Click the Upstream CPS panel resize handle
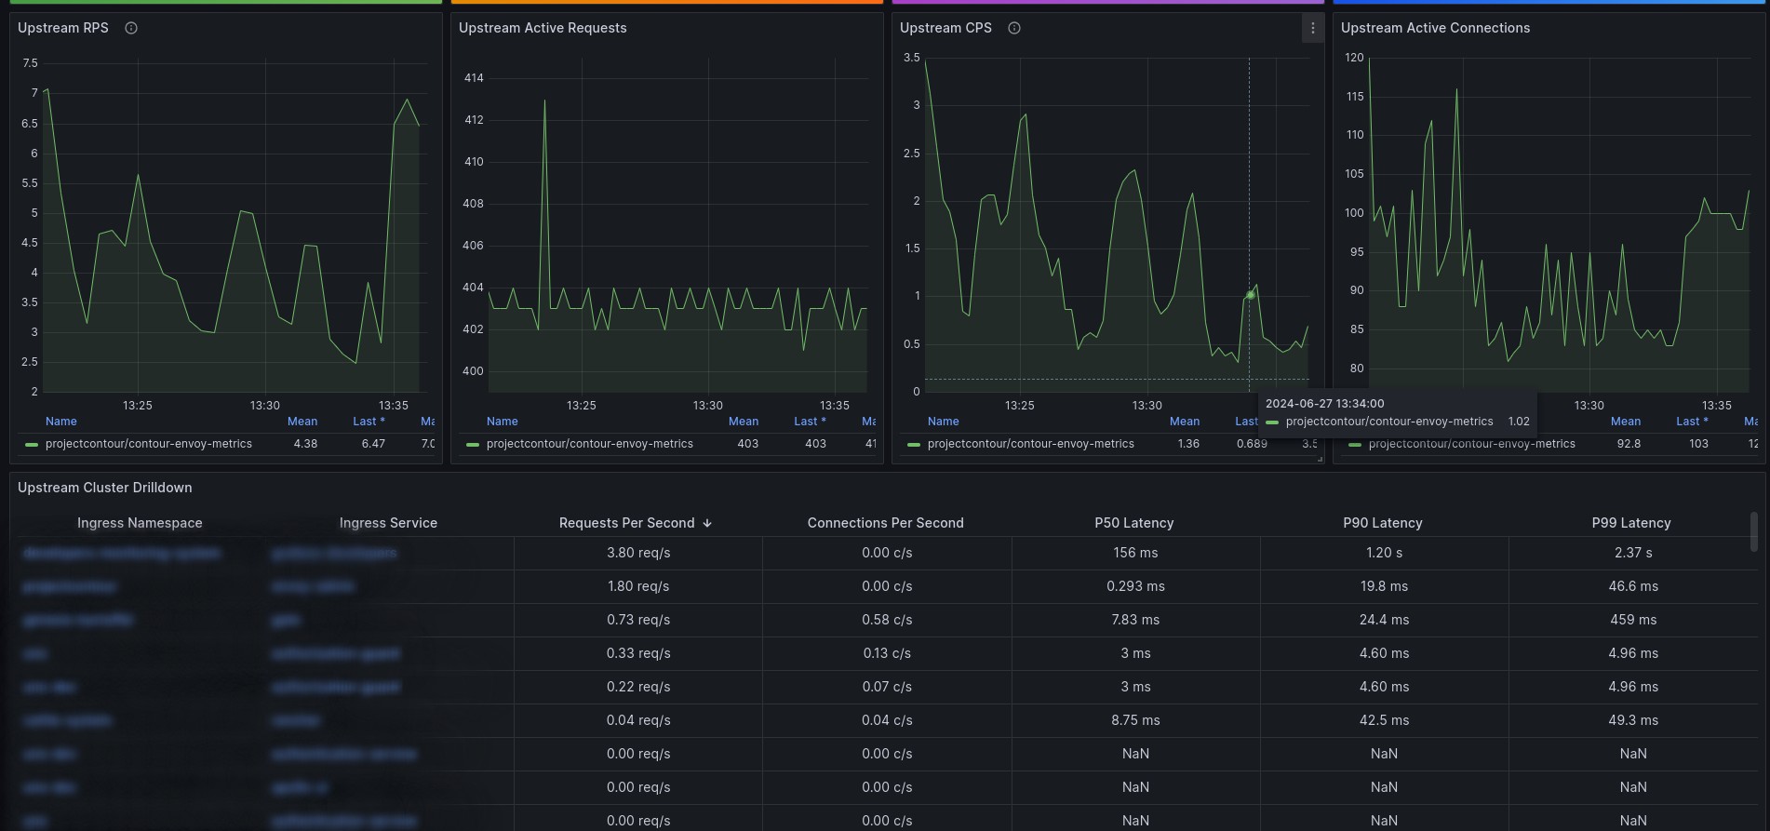 (1320, 459)
